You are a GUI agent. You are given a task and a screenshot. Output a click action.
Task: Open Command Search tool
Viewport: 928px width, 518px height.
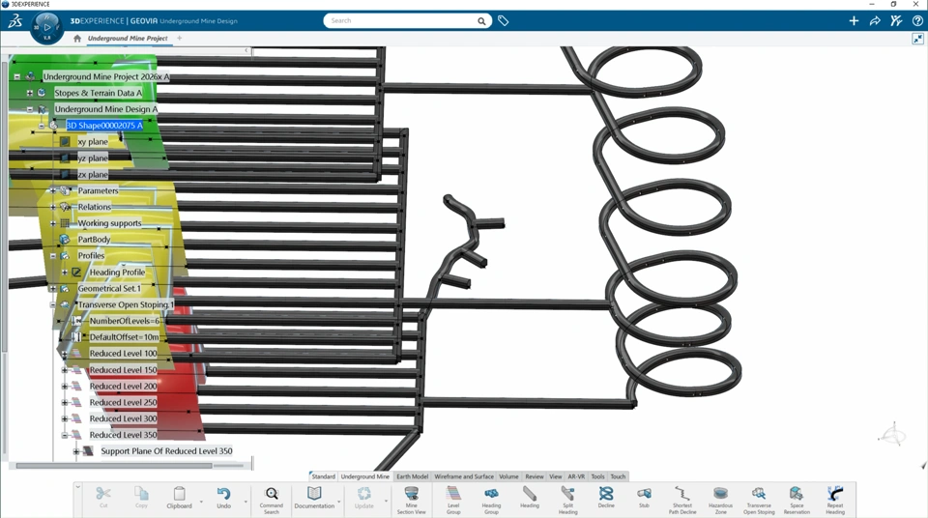click(x=271, y=494)
